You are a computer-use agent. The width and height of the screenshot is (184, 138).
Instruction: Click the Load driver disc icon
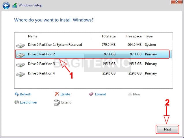(x=16, y=102)
